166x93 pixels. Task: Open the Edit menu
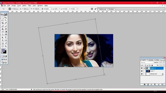pyautogui.click(x=9, y=6)
